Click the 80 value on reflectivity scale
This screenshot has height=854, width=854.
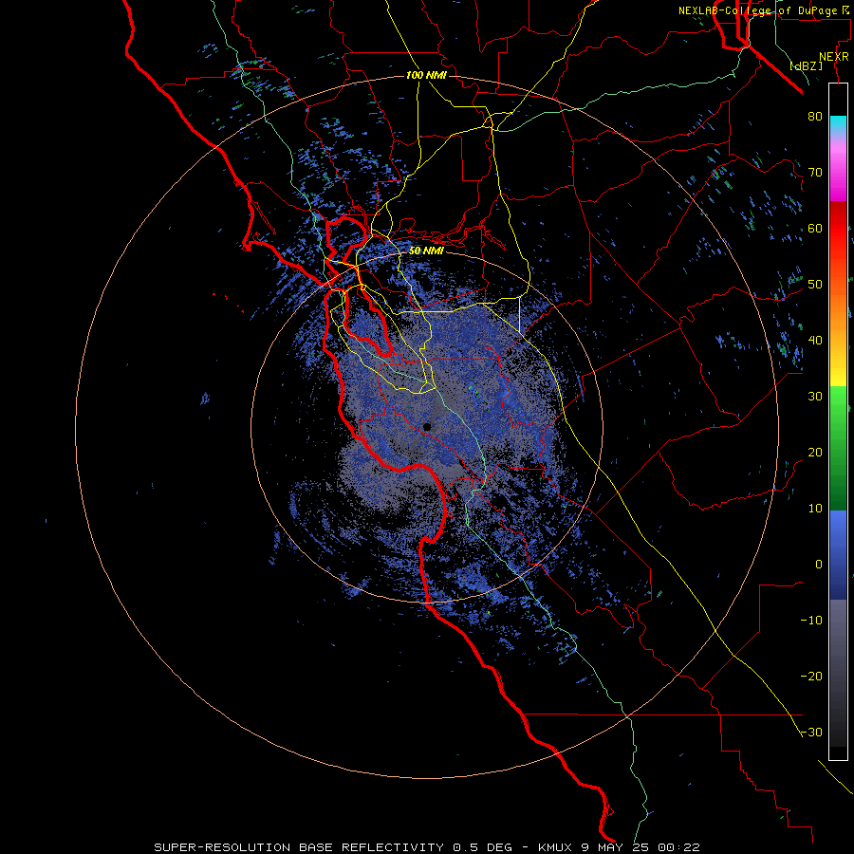[815, 116]
